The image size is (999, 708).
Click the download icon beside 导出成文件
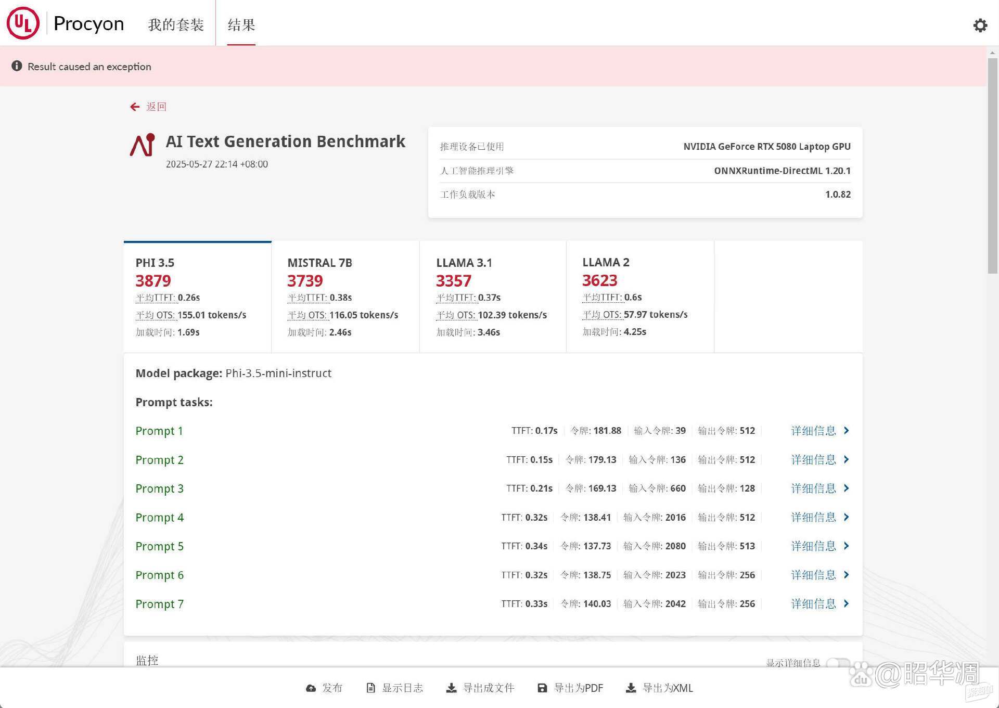point(451,688)
